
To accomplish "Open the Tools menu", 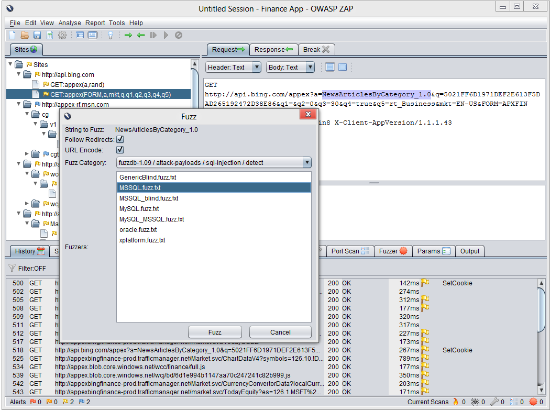I will click(x=117, y=23).
